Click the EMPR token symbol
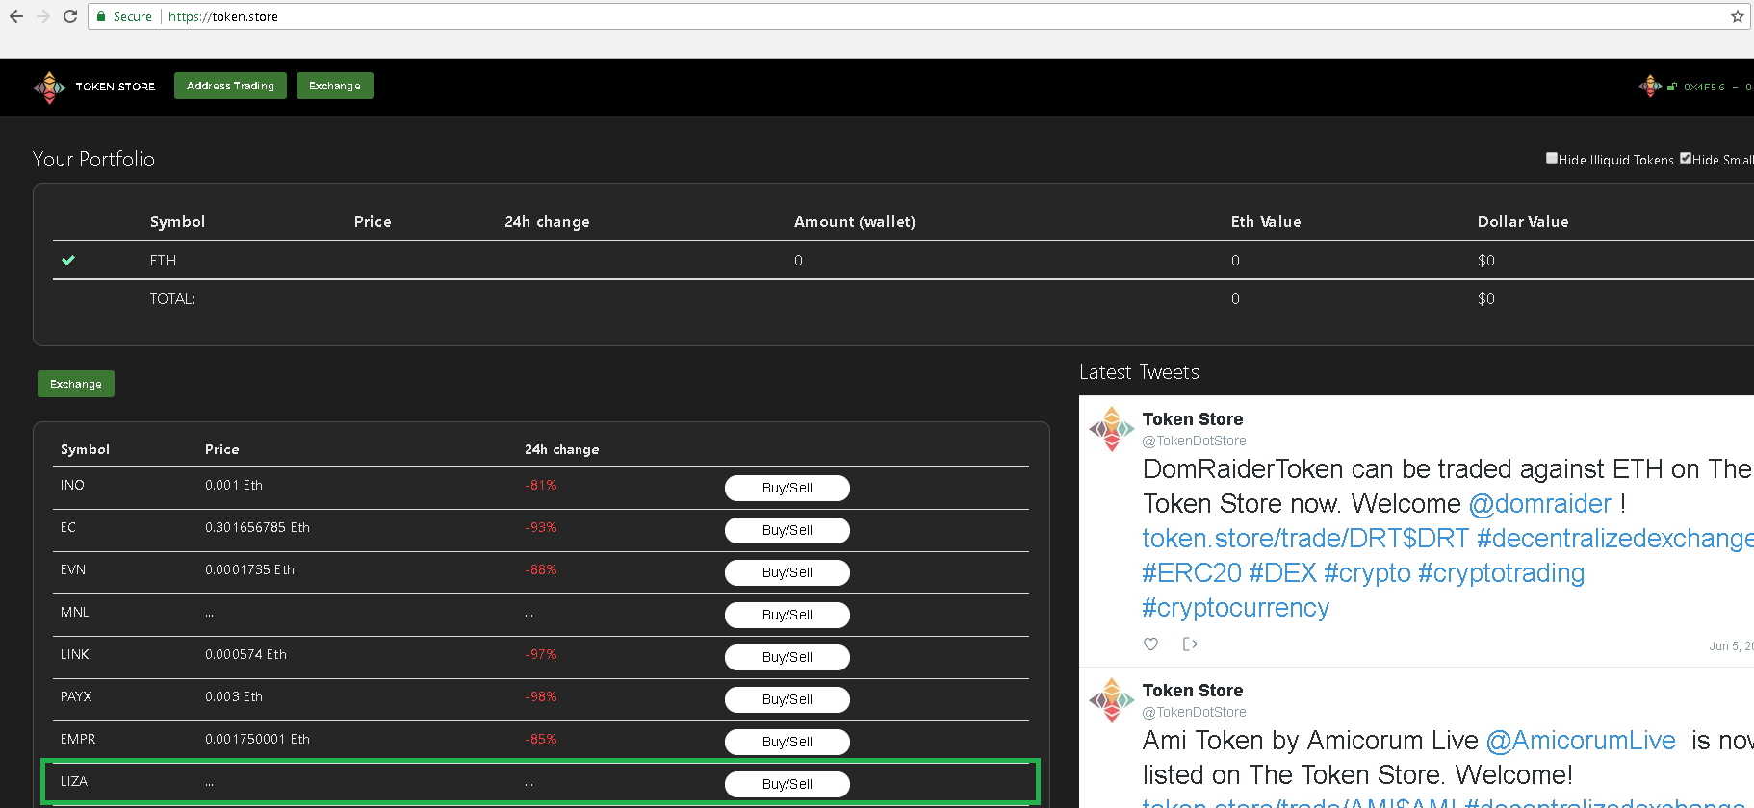The height and width of the screenshot is (808, 1754). point(78,739)
